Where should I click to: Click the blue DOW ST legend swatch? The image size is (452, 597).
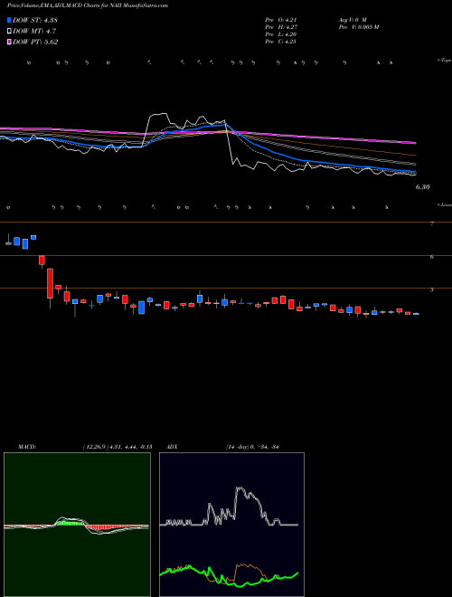pos(9,20)
